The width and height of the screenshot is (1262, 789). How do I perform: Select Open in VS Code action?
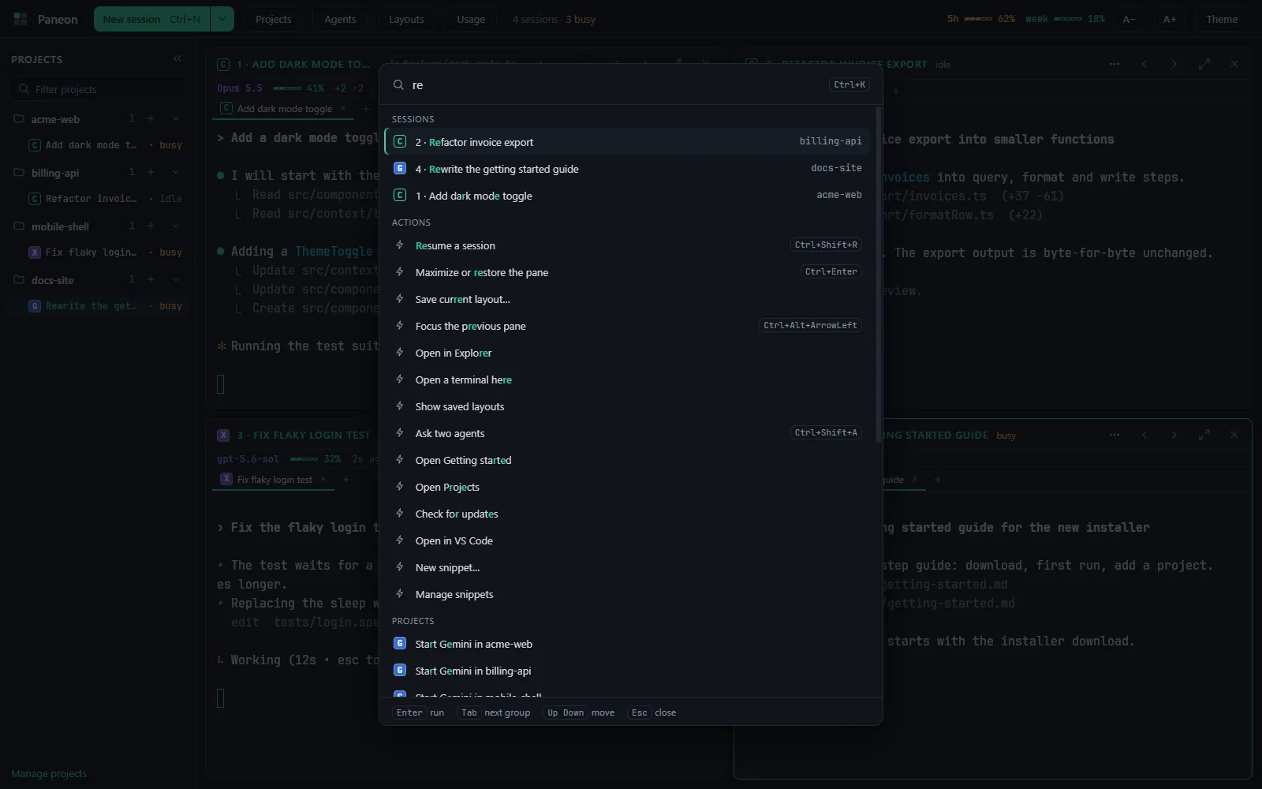click(x=628, y=540)
